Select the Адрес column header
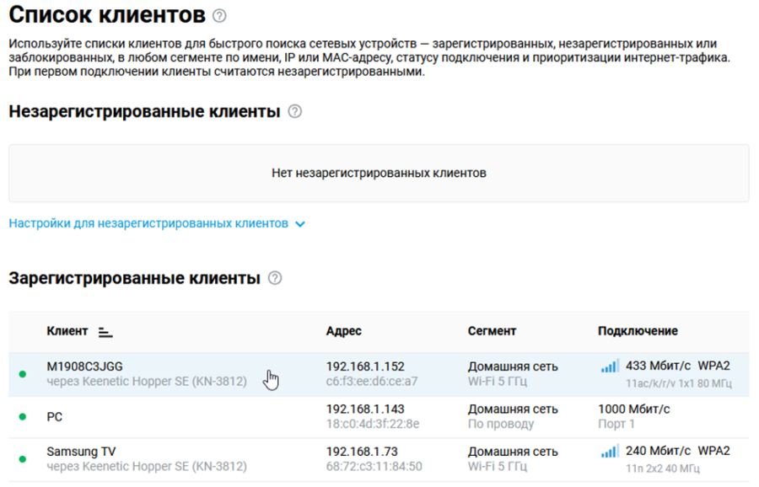Screen dimensions: 759x487 pyautogui.click(x=344, y=331)
